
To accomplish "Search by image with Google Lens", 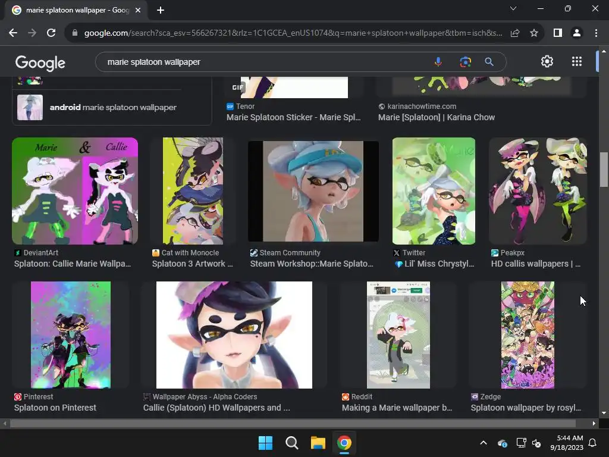I will point(465,62).
